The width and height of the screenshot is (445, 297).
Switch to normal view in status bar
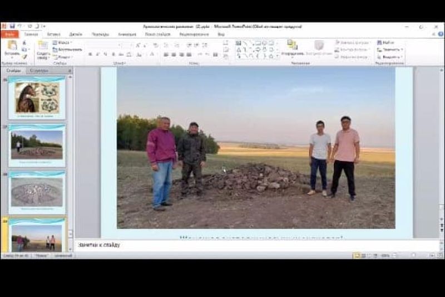click(x=356, y=255)
